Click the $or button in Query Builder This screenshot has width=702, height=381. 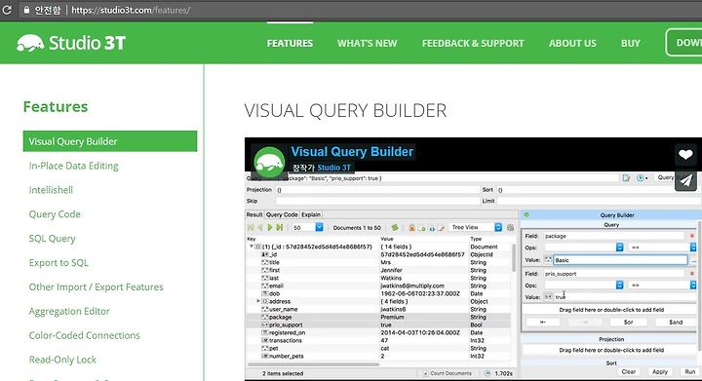(x=628, y=322)
